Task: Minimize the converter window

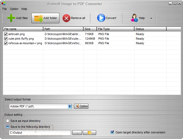Action: click(x=170, y=4)
